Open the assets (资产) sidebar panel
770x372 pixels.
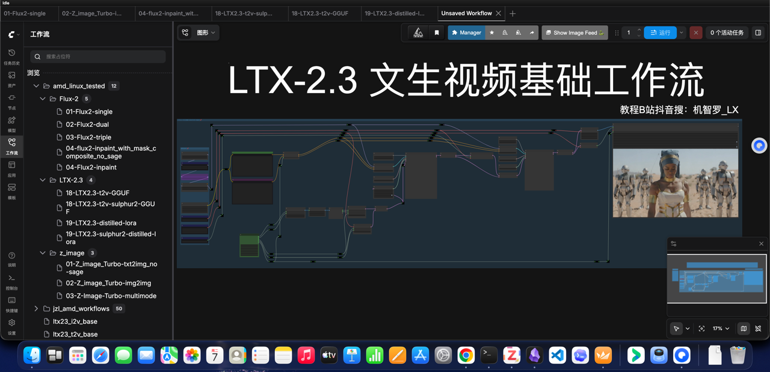tap(11, 79)
